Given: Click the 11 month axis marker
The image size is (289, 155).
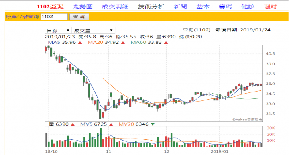Looking at the screenshot, I should 108,151.
